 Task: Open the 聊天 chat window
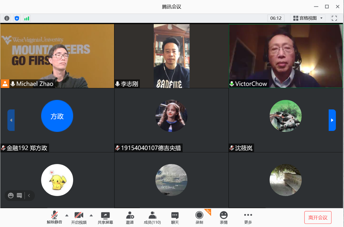174,218
